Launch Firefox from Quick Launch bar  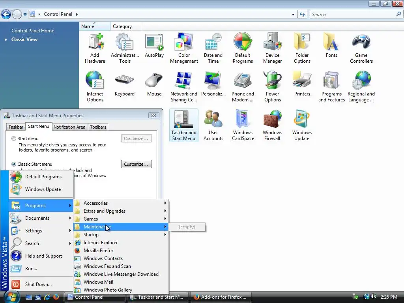[x=56, y=297]
